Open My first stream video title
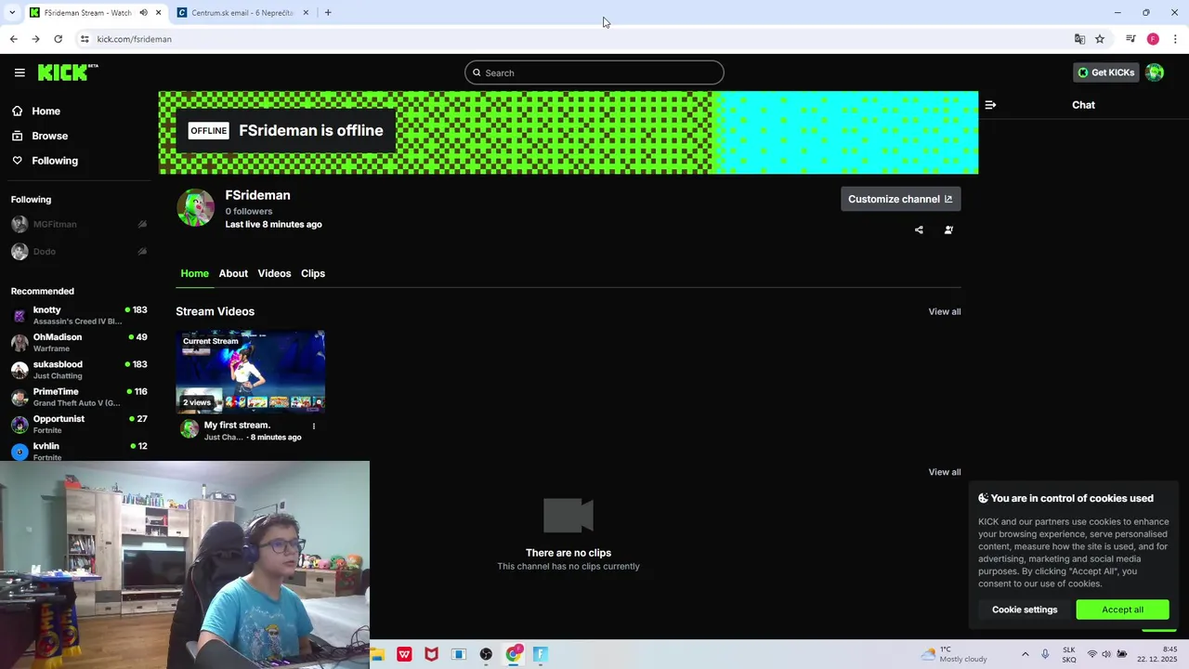 tap(237, 425)
